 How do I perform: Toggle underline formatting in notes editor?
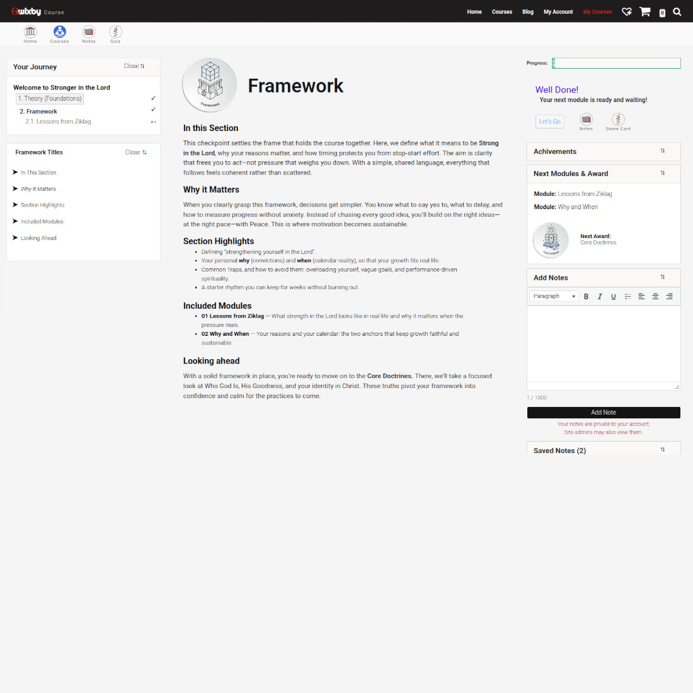click(614, 296)
